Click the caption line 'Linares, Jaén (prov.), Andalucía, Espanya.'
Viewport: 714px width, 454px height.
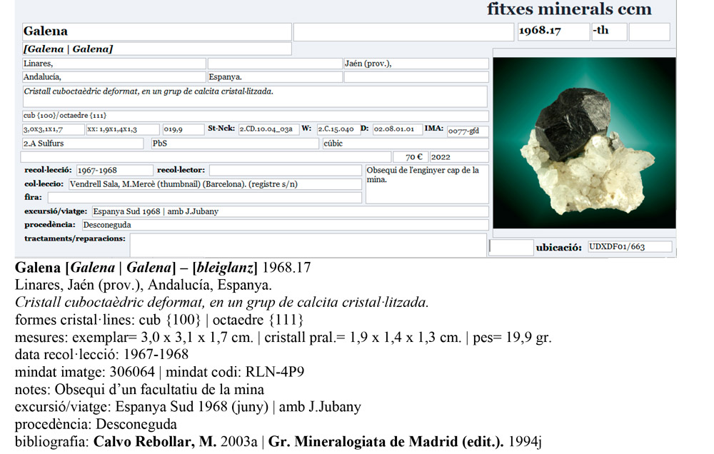[x=143, y=286]
